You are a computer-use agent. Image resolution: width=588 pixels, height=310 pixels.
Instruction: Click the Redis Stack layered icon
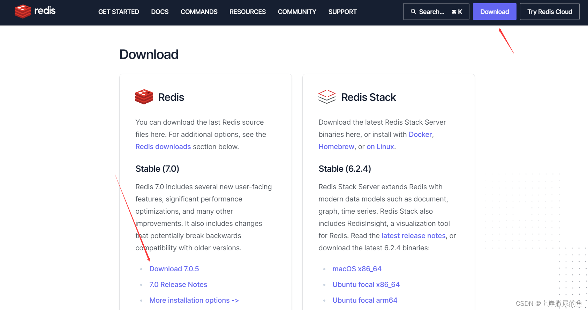pyautogui.click(x=327, y=97)
